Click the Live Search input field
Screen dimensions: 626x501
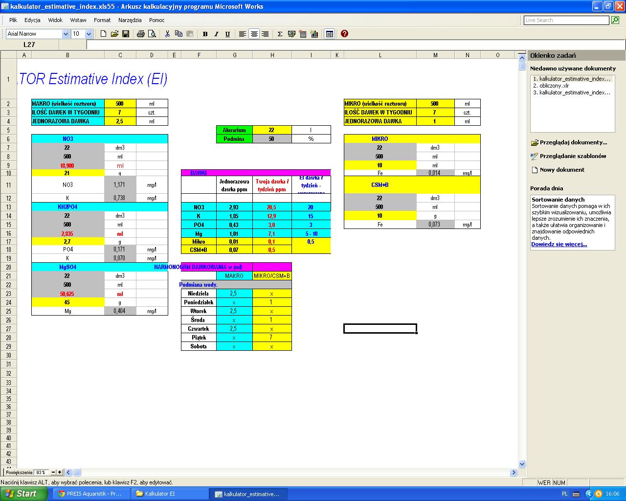[566, 20]
